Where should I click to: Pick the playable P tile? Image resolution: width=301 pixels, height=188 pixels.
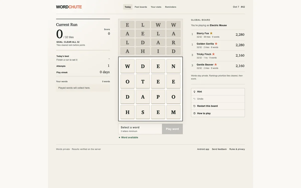pyautogui.click(x=158, y=97)
